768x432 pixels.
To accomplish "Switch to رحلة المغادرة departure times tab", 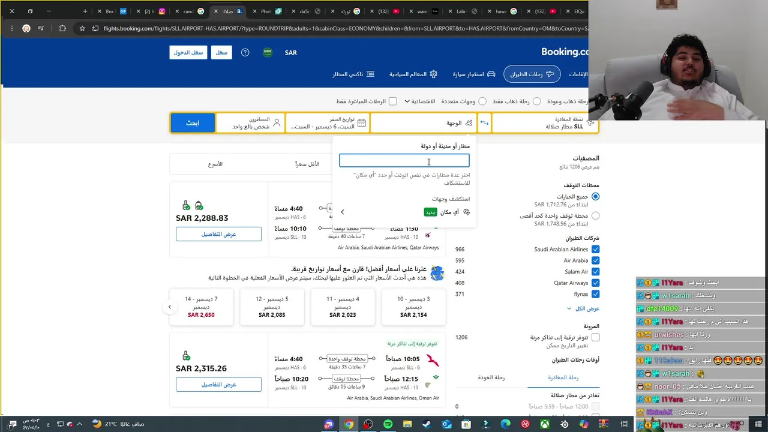I will pyautogui.click(x=563, y=377).
